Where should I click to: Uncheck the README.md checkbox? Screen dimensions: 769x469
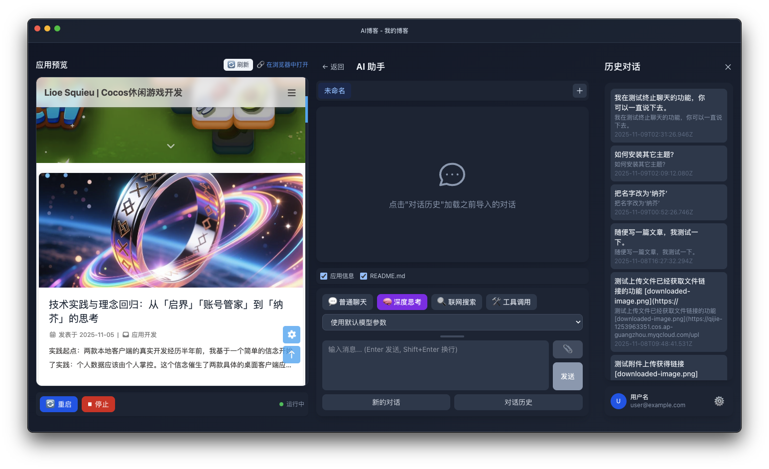(x=364, y=276)
